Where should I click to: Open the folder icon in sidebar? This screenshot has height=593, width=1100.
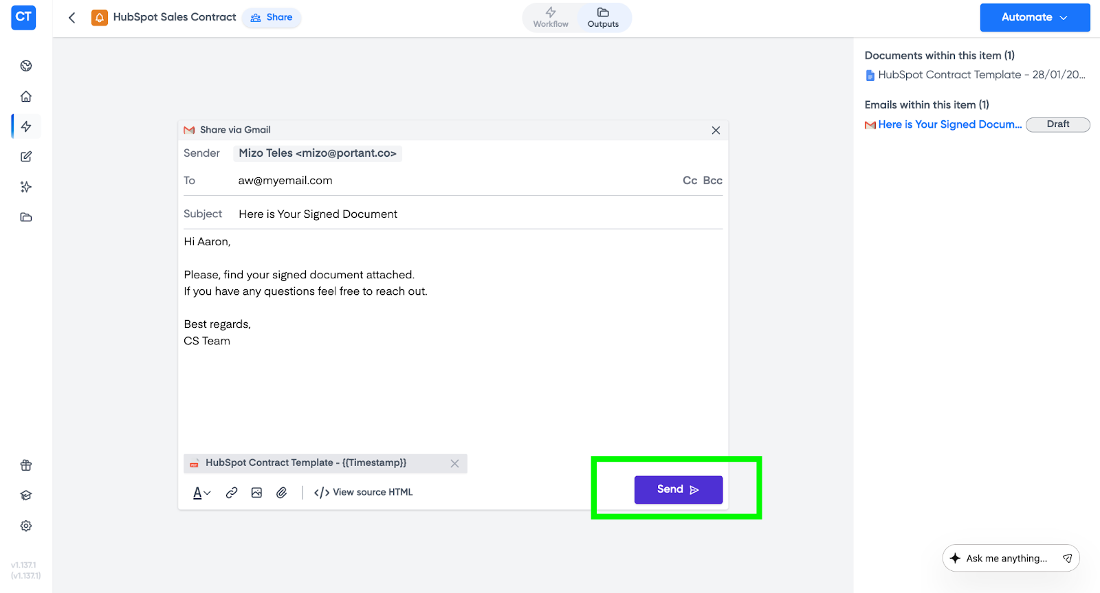26,217
